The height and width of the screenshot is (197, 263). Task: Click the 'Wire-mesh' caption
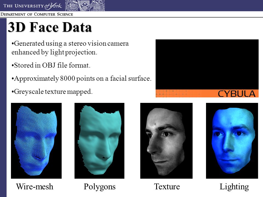tap(35, 186)
